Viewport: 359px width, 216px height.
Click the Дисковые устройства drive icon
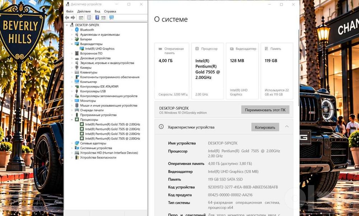[77, 58]
